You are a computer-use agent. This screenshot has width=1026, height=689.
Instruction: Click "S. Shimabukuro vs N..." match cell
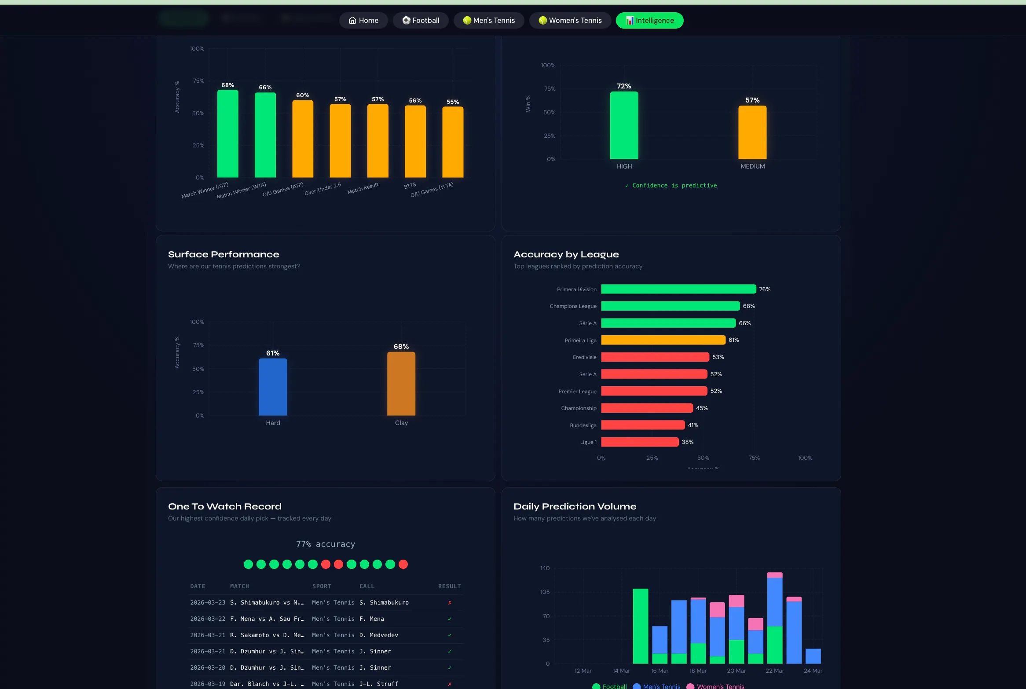[267, 603]
